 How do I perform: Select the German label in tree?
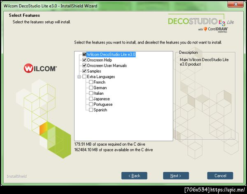click(x=100, y=88)
